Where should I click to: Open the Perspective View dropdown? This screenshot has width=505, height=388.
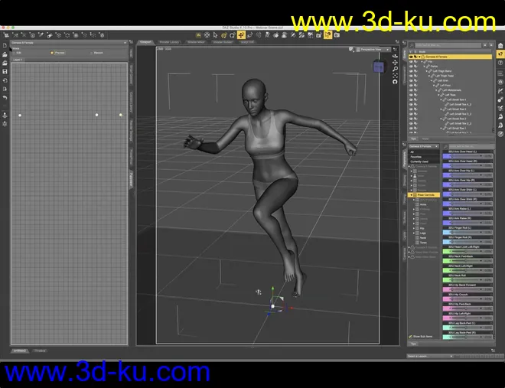point(374,49)
